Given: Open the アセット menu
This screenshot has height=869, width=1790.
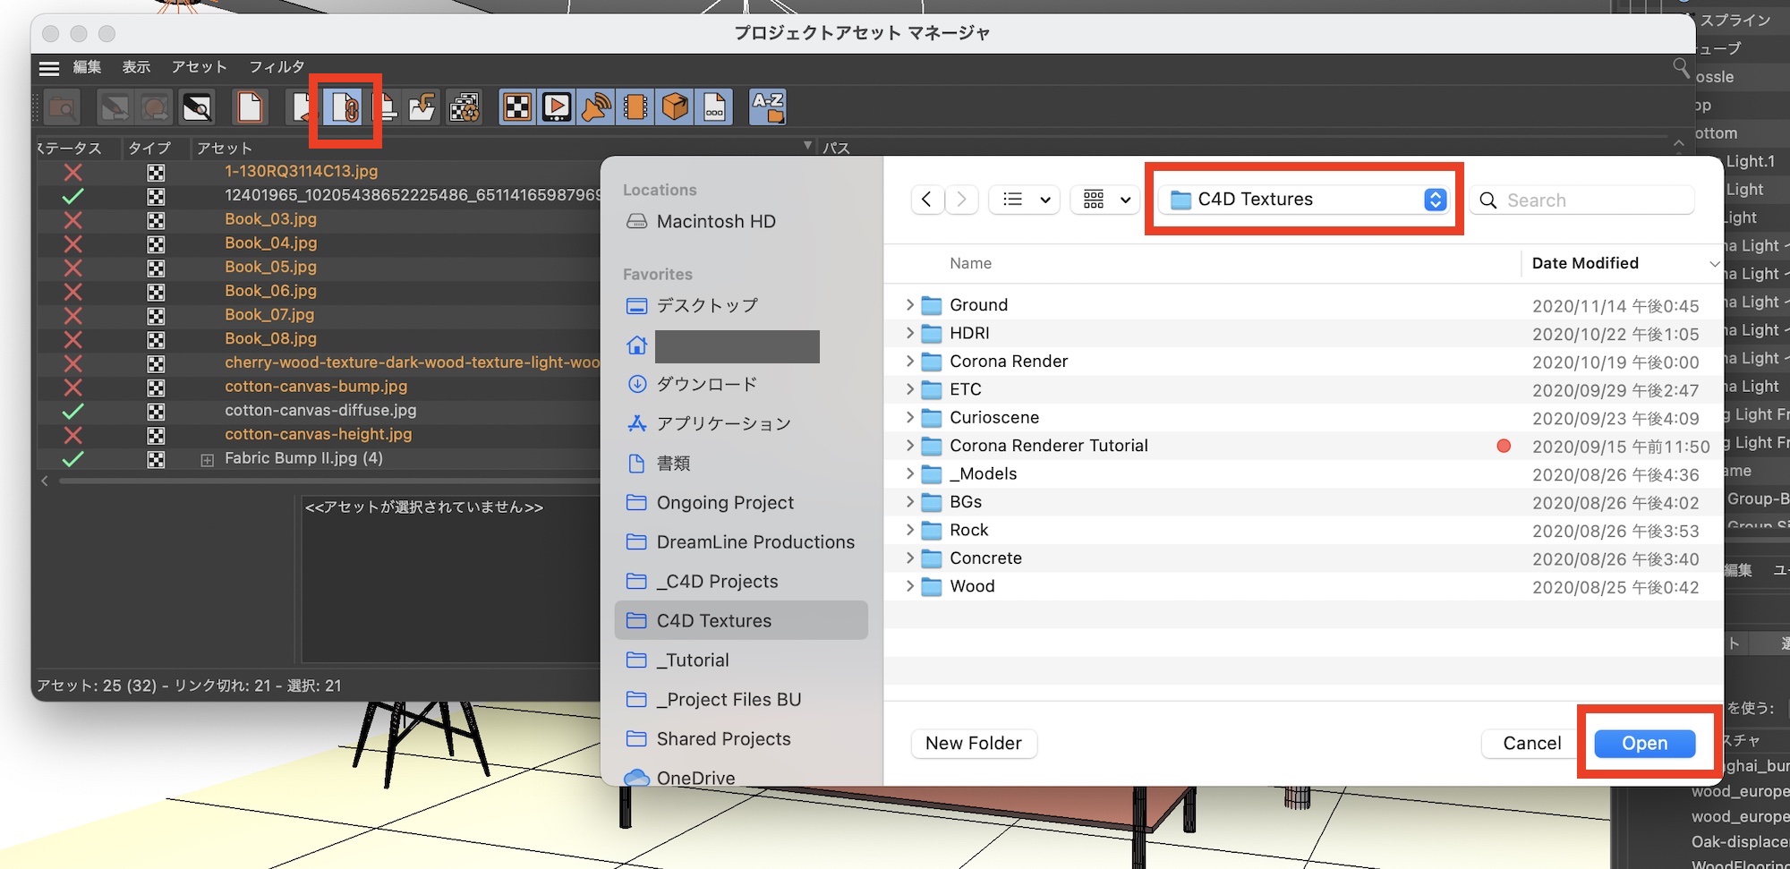Looking at the screenshot, I should click(x=199, y=67).
